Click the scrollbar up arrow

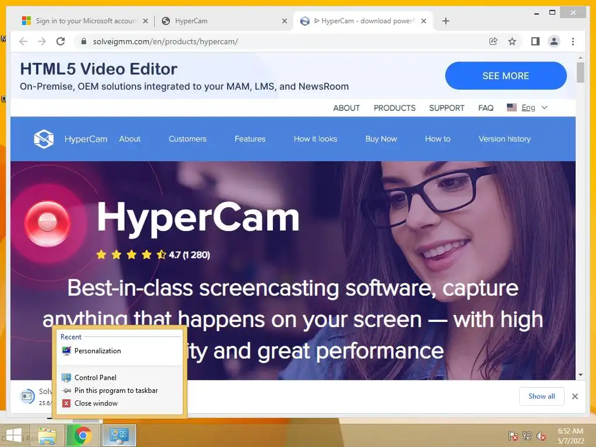(580, 58)
